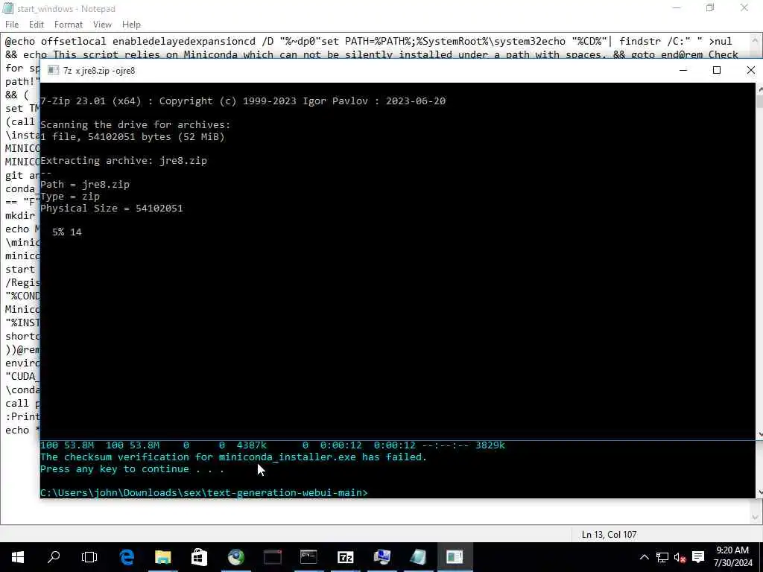Launch Microsoft Edge from taskbar
763x572 pixels.
click(x=127, y=557)
